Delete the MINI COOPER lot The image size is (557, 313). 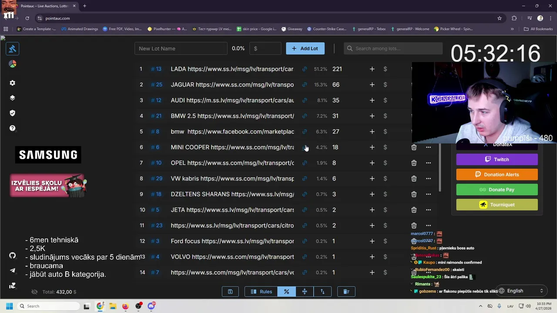coord(414,147)
